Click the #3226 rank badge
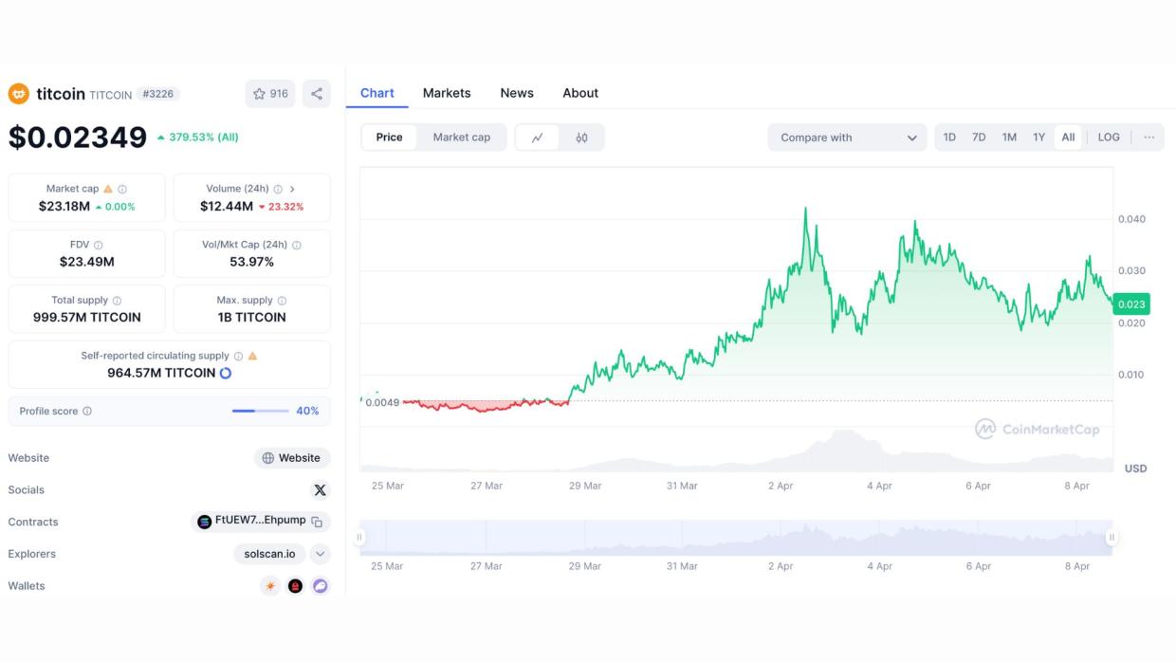The width and height of the screenshot is (1176, 662). tap(158, 94)
